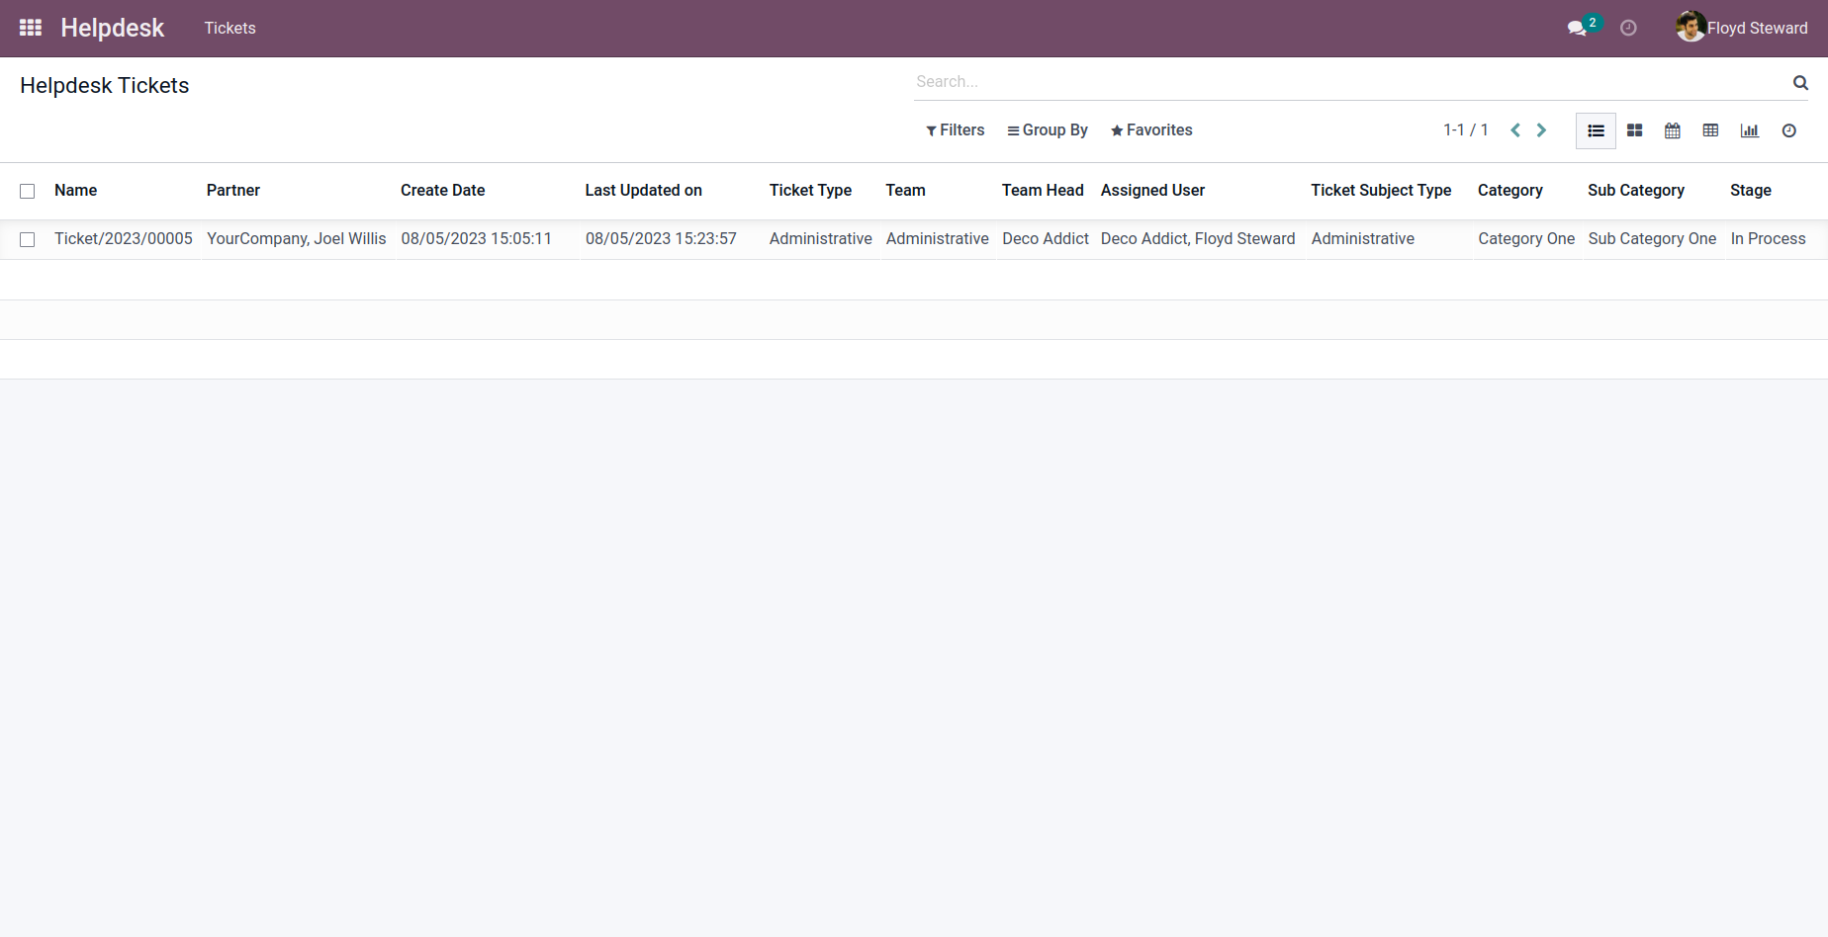Click Floyd Steward avatar picture

pyautogui.click(x=1691, y=27)
